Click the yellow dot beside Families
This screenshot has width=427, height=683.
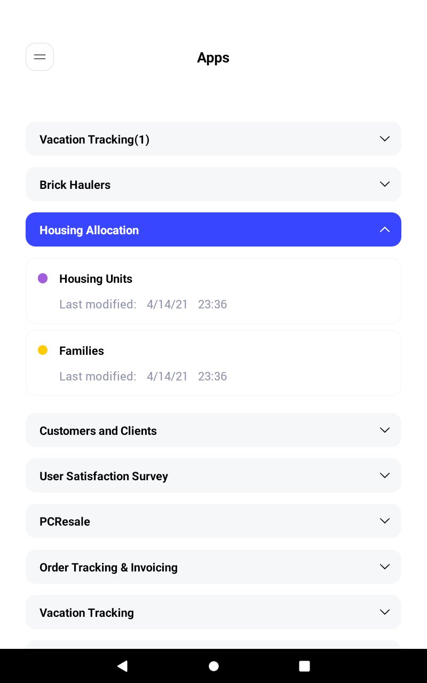(43, 350)
